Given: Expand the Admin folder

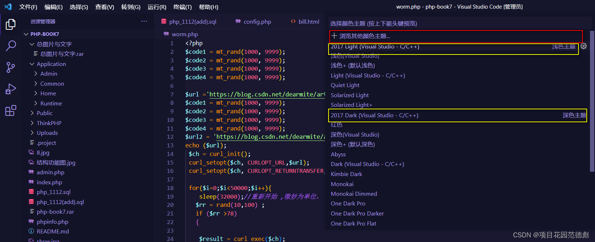Looking at the screenshot, I should pyautogui.click(x=36, y=73).
